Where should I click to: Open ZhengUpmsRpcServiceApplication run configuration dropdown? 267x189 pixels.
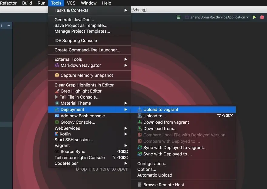coord(217,18)
